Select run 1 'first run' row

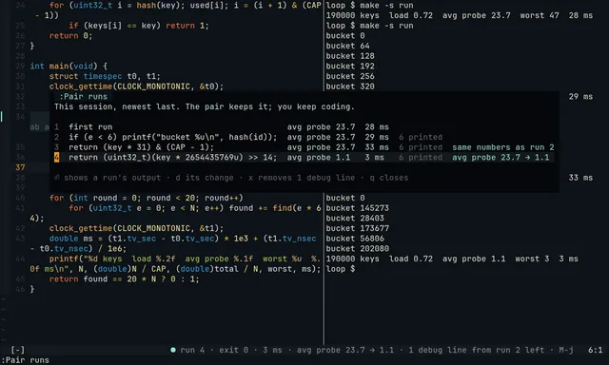[304, 126]
